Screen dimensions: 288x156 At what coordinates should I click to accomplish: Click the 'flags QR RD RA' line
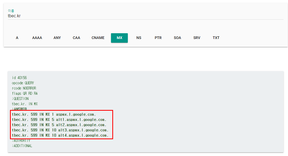pos(25,93)
